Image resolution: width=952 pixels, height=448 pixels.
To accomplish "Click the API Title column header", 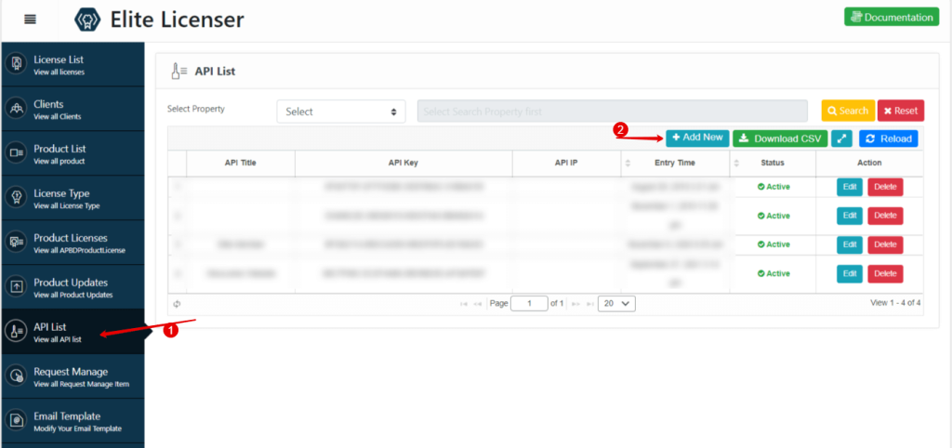I will 241,163.
